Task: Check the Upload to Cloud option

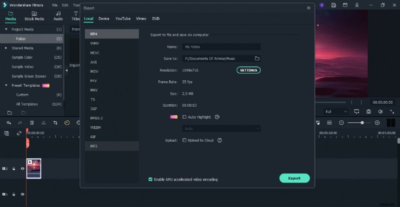Action: point(185,140)
